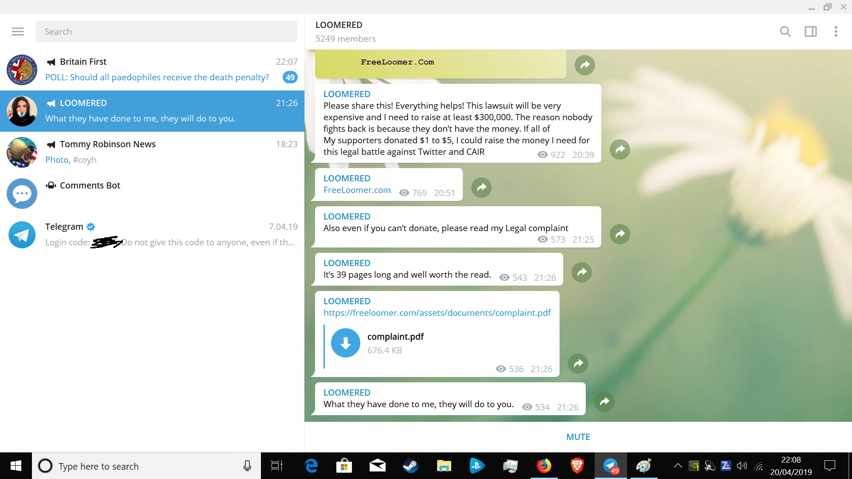Forward the '39 pages long' message
The height and width of the screenshot is (479, 852).
(x=582, y=272)
